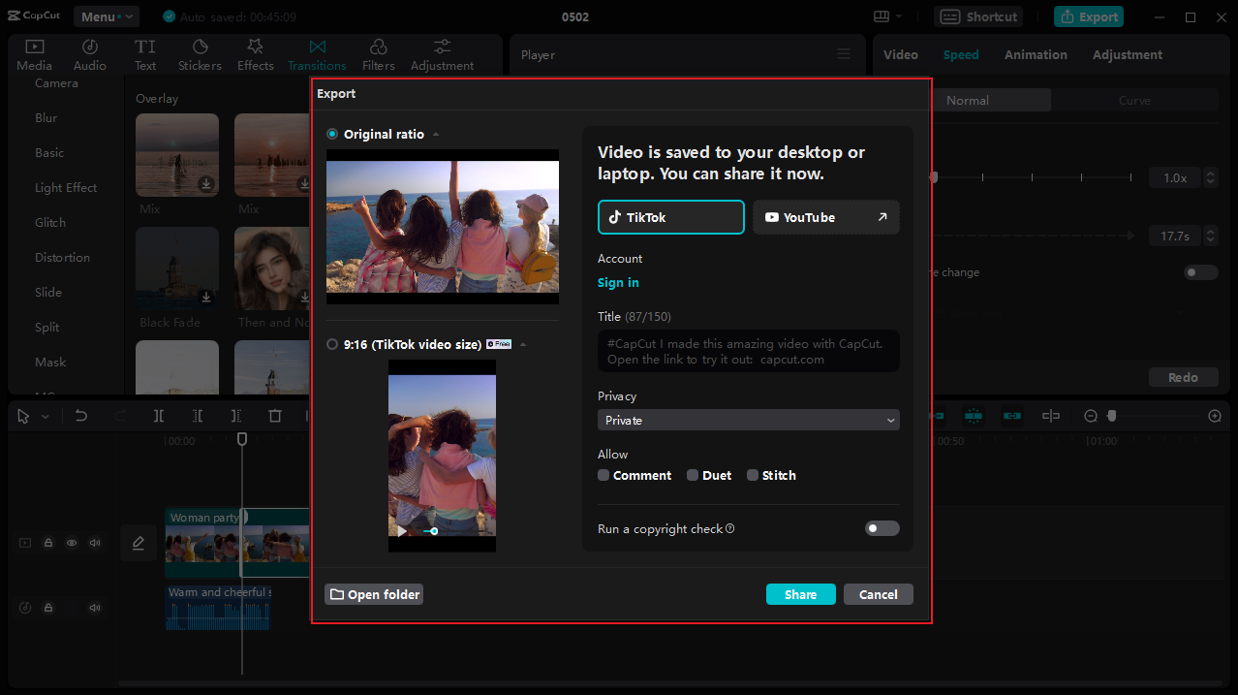The width and height of the screenshot is (1238, 695).
Task: Click the Player panel hamburger menu icon
Action: tap(844, 54)
